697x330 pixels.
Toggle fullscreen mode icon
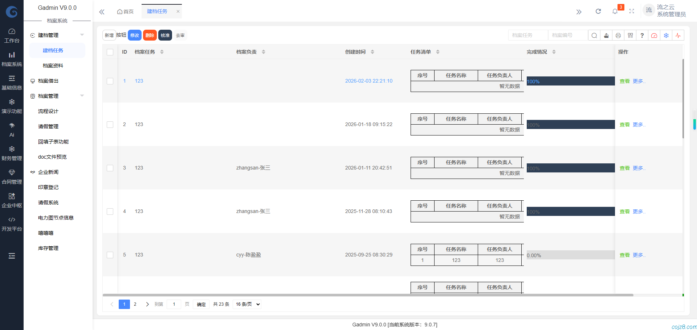pyautogui.click(x=632, y=11)
